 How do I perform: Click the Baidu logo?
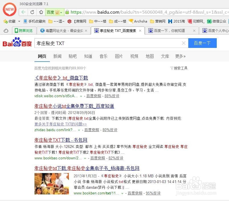click(x=17, y=42)
